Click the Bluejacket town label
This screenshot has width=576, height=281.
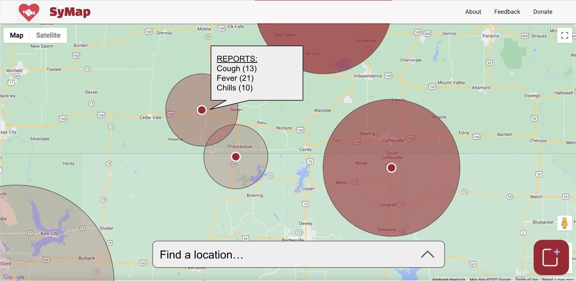[543, 222]
